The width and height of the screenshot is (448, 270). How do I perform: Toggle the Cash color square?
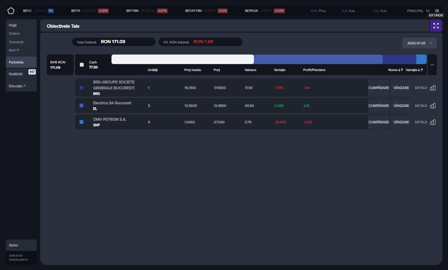82,65
